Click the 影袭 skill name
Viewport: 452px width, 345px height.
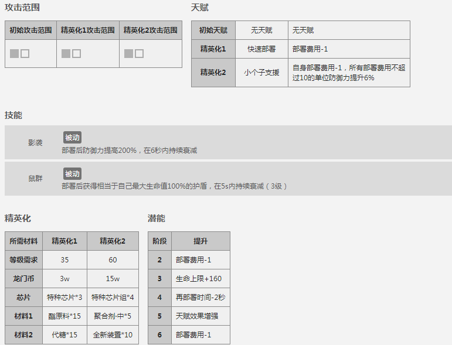35,143
